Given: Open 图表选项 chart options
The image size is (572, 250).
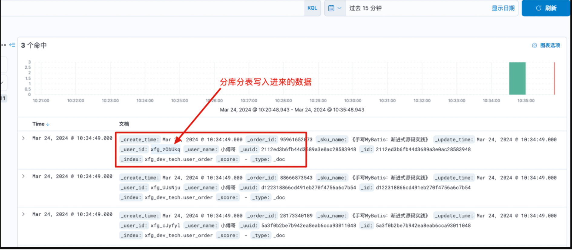Looking at the screenshot, I should click(546, 45).
